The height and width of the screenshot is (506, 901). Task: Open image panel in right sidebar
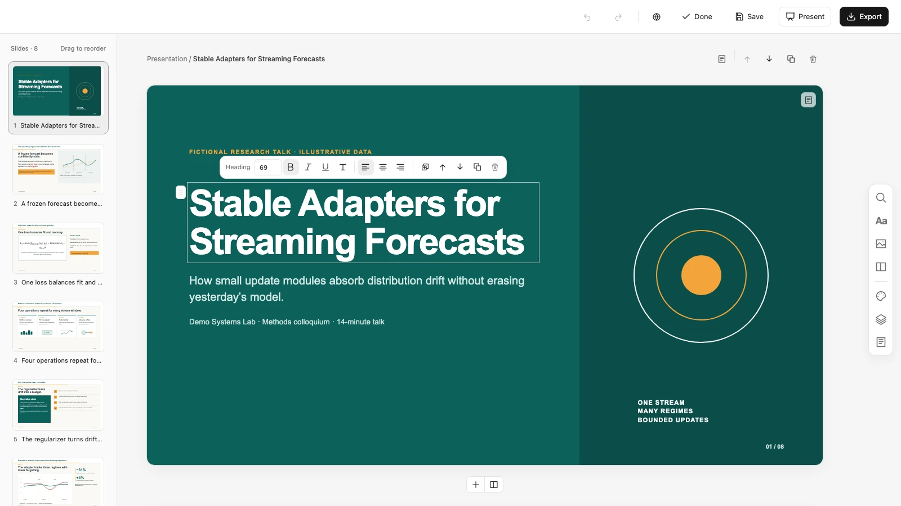pyautogui.click(x=881, y=244)
